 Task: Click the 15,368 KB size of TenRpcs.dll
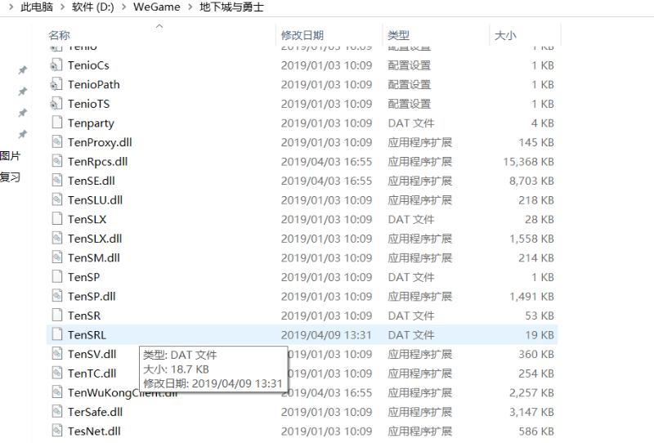528,162
